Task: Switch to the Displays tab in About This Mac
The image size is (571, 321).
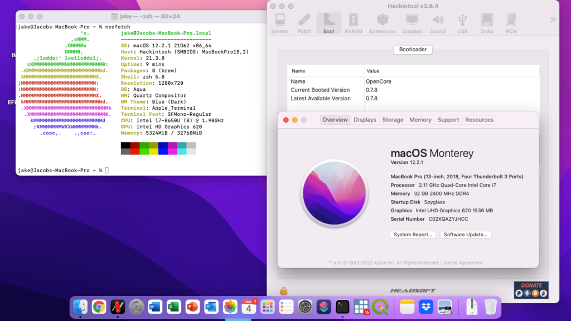Action: pos(365,120)
